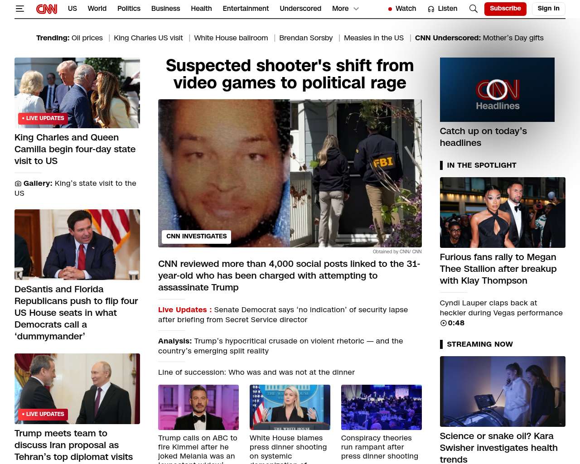Click the red Watch live dot
The width and height of the screenshot is (580, 464).
(x=390, y=9)
